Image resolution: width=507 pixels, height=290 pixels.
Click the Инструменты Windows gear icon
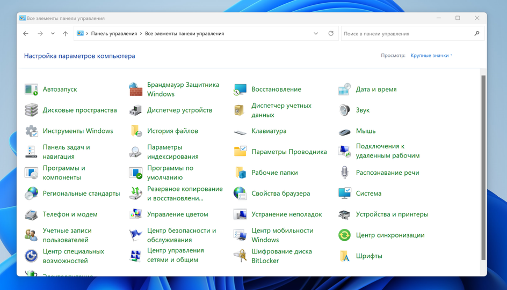click(x=31, y=131)
